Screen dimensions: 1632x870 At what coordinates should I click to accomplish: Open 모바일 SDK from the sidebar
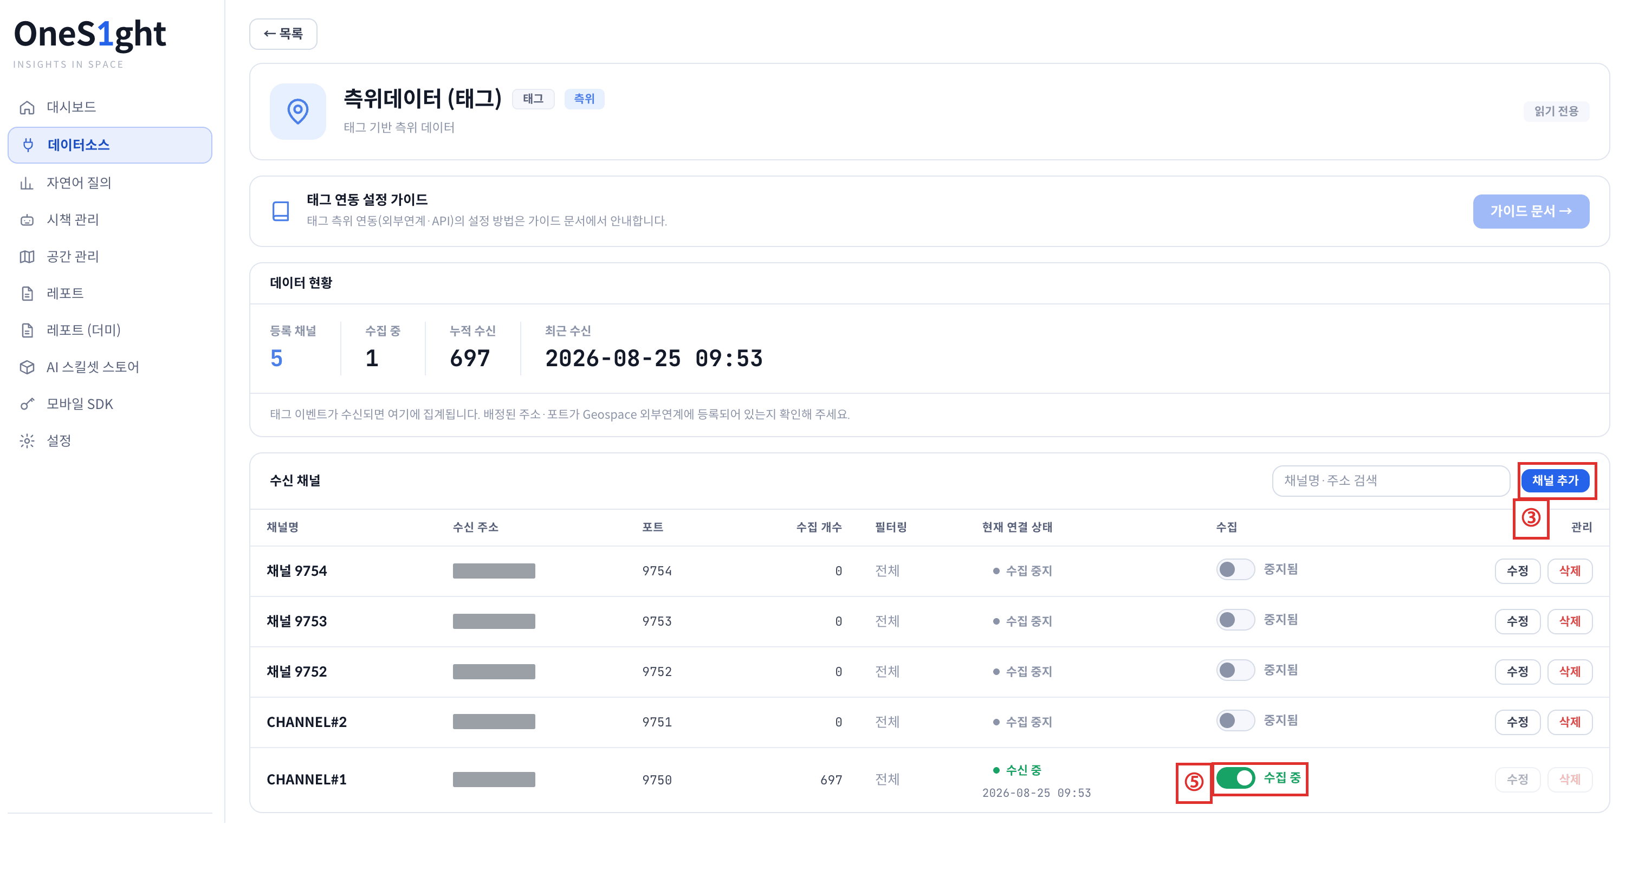109,404
